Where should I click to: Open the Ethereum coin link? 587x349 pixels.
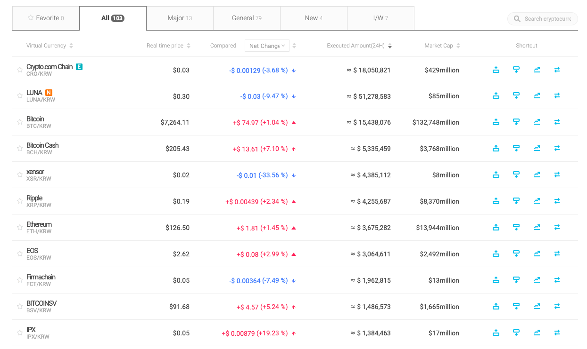[39, 224]
